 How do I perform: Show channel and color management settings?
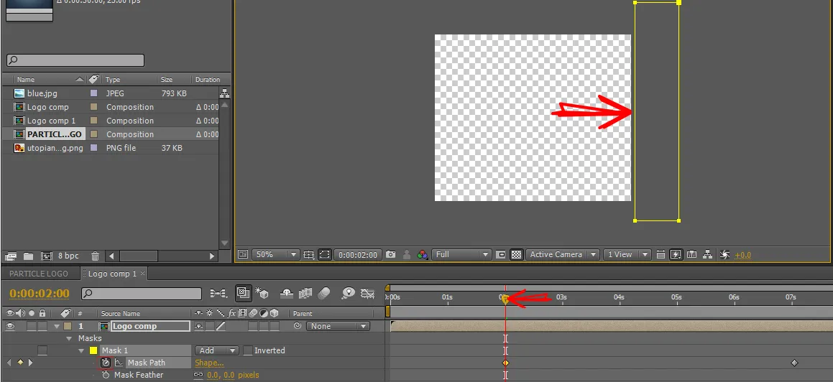pos(423,255)
